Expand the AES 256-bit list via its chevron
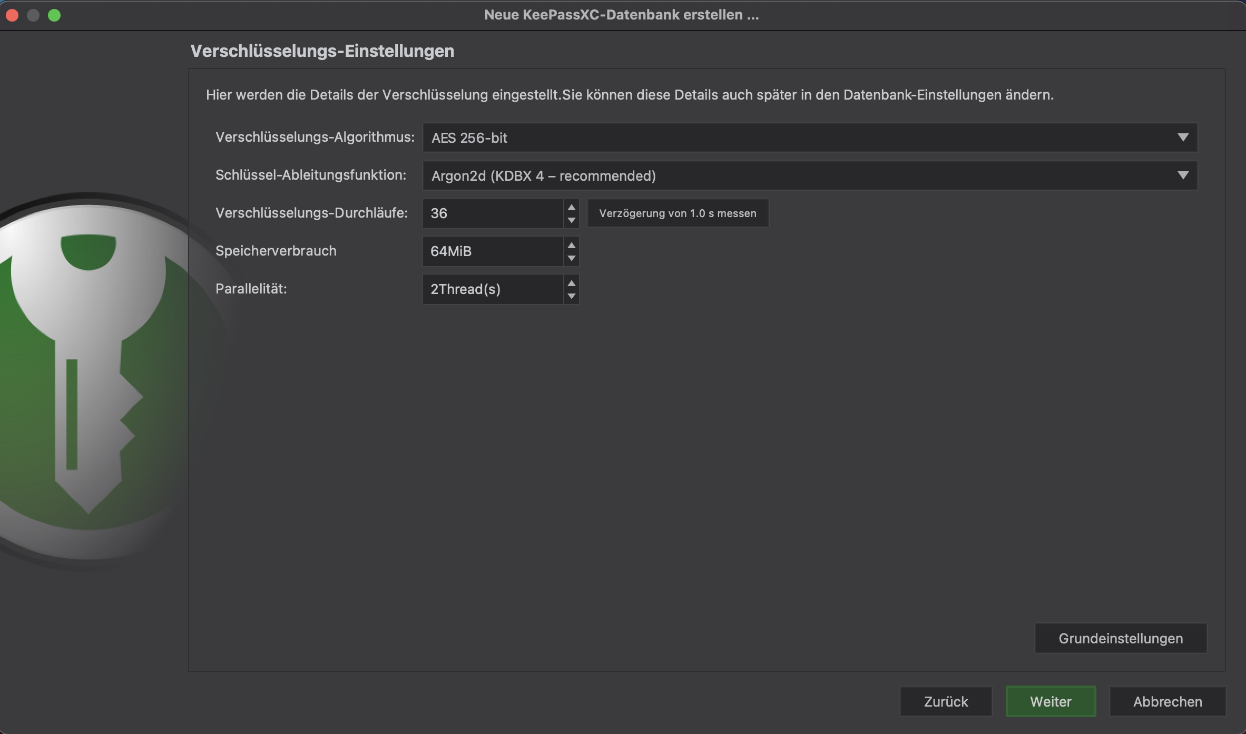The height and width of the screenshot is (734, 1246). click(x=1183, y=138)
